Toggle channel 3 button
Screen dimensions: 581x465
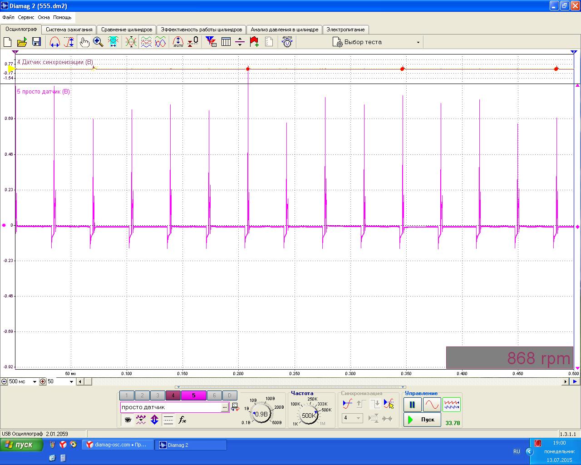click(x=158, y=396)
